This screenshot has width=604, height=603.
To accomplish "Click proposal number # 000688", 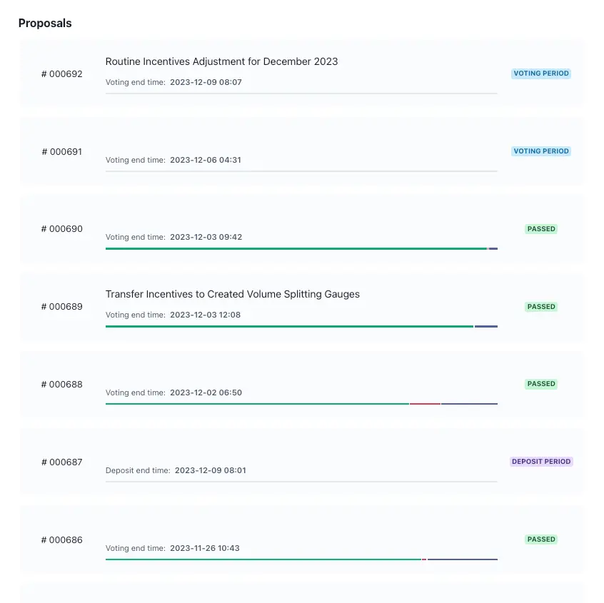I will pyautogui.click(x=61, y=385).
